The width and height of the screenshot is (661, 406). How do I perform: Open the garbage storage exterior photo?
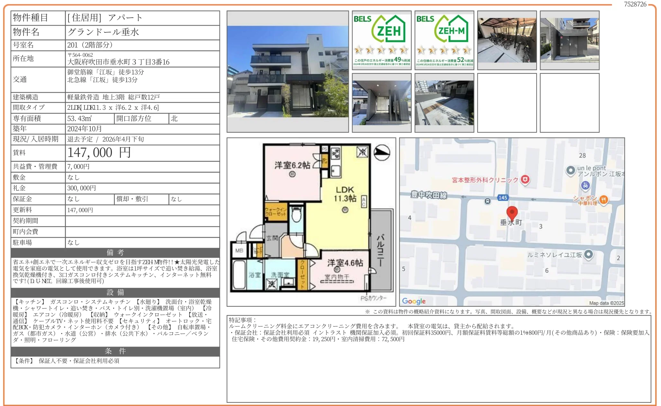pos(569,40)
